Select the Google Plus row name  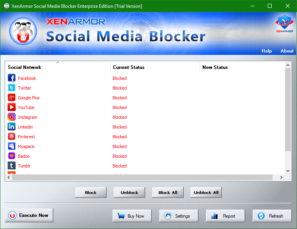pos(29,98)
